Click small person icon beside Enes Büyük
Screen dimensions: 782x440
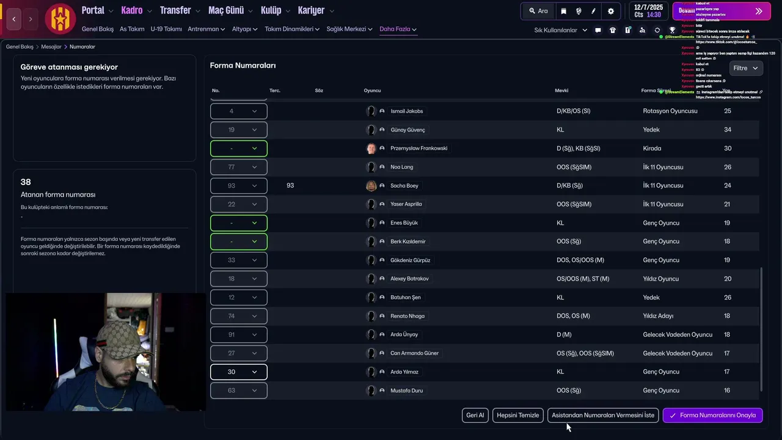[x=382, y=223]
